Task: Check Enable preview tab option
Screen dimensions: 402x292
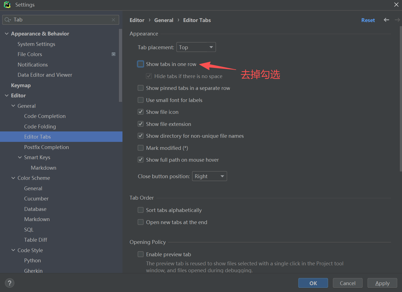Action: coord(141,254)
